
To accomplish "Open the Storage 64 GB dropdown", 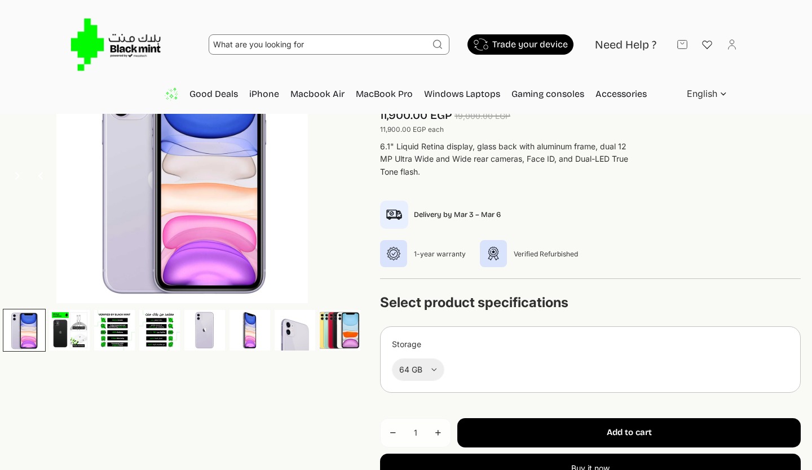I will pos(418,370).
